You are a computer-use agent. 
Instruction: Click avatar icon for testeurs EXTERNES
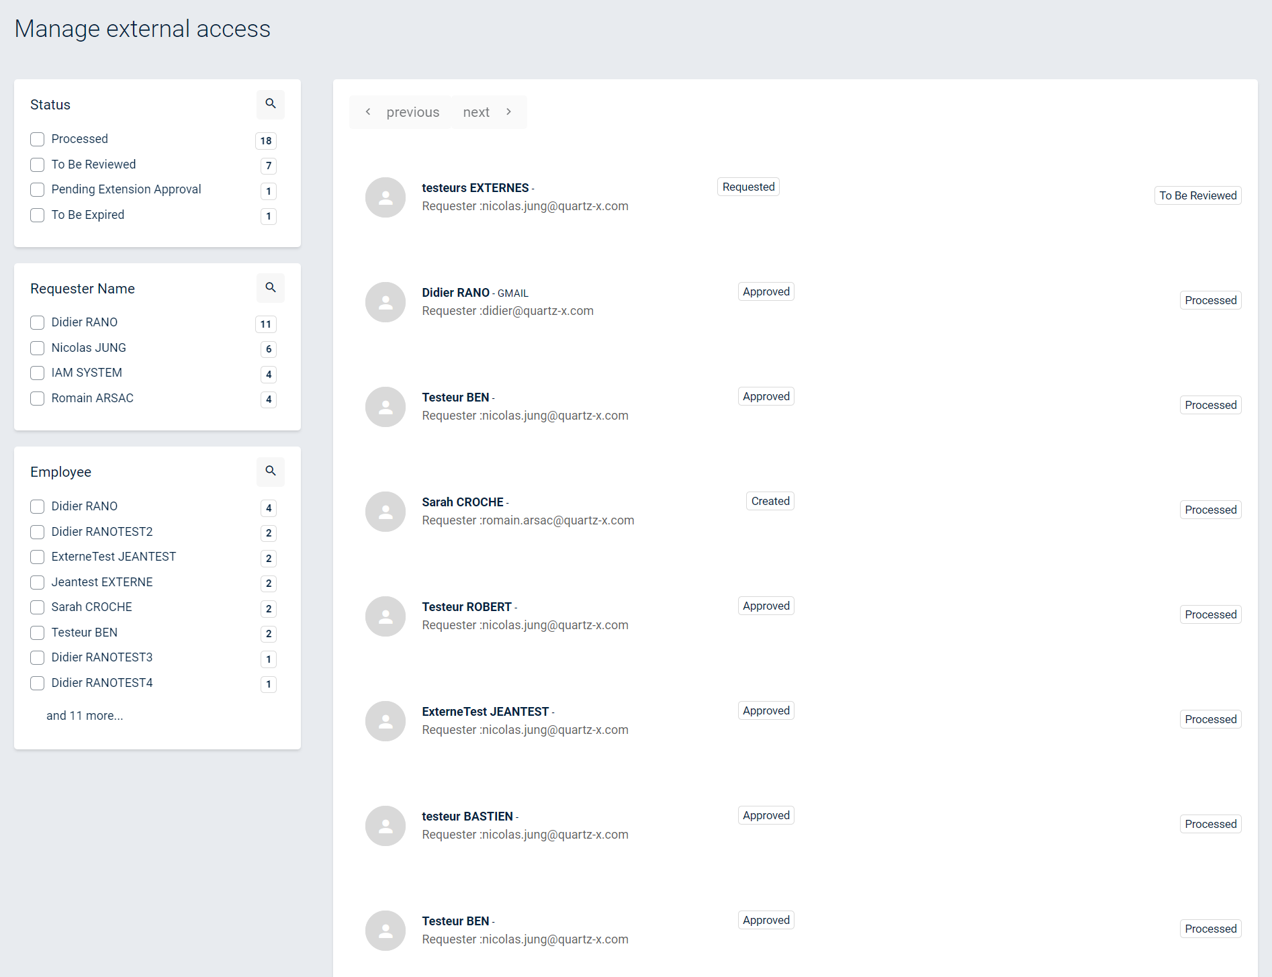385,197
